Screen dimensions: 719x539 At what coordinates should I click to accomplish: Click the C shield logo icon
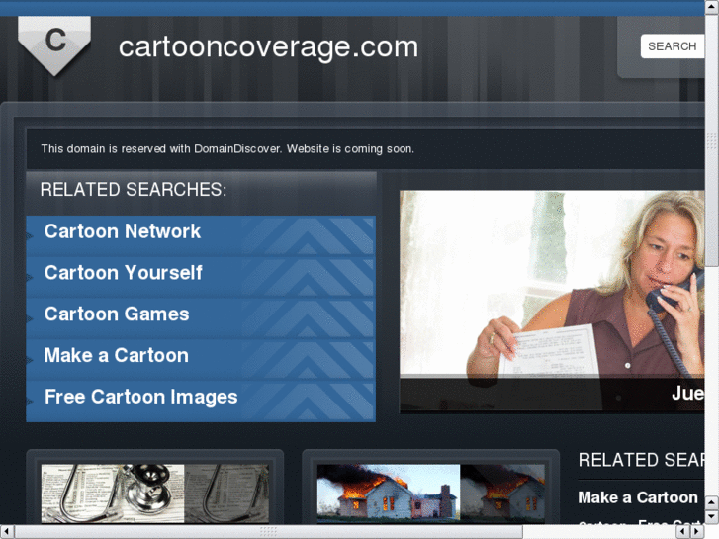(54, 45)
